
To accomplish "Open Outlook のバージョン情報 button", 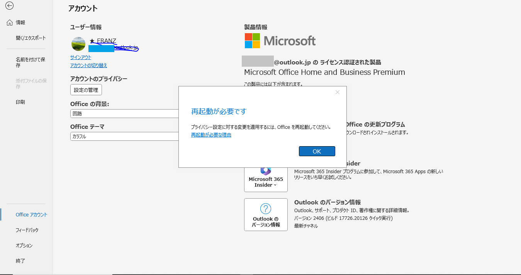I will click(266, 214).
